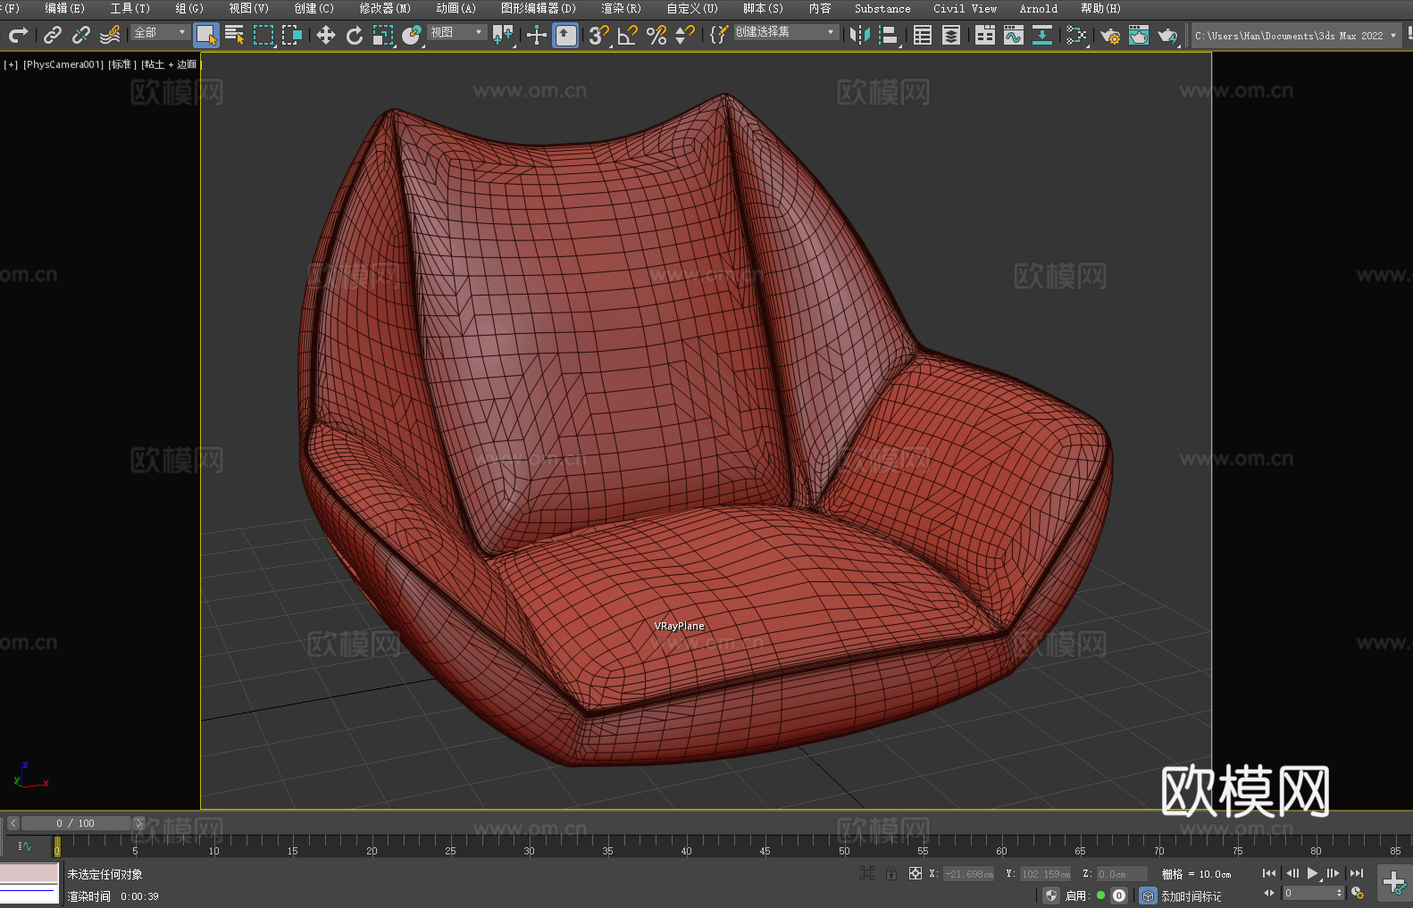Screen dimensions: 1413x908
Task: Activate the Select Object tool
Action: 206,35
